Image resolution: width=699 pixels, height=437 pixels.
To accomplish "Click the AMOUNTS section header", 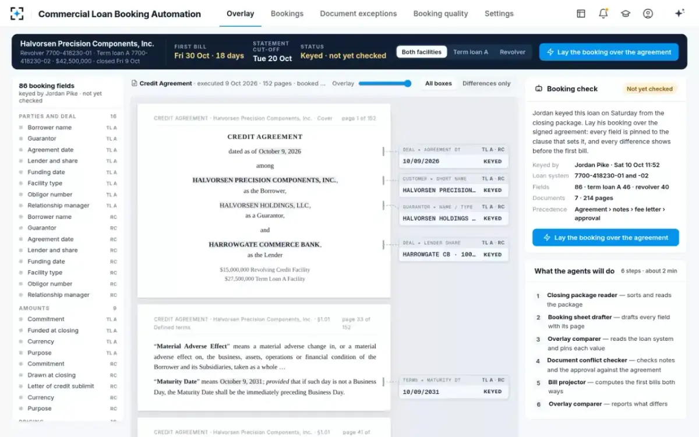I will [68, 308].
